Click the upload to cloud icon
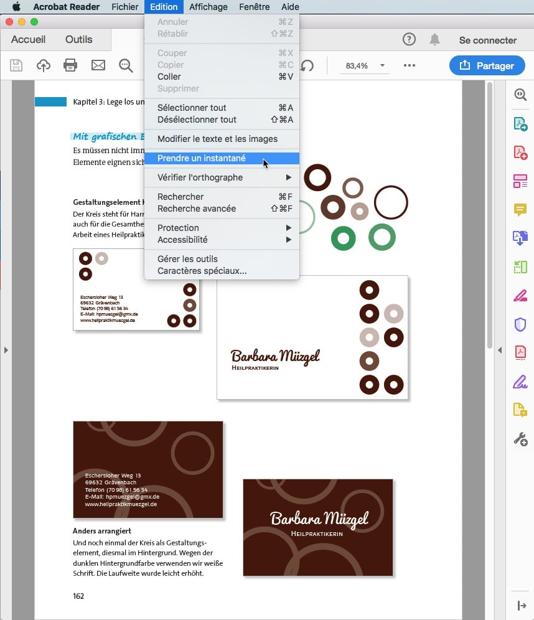The image size is (534, 620). pyautogui.click(x=44, y=65)
